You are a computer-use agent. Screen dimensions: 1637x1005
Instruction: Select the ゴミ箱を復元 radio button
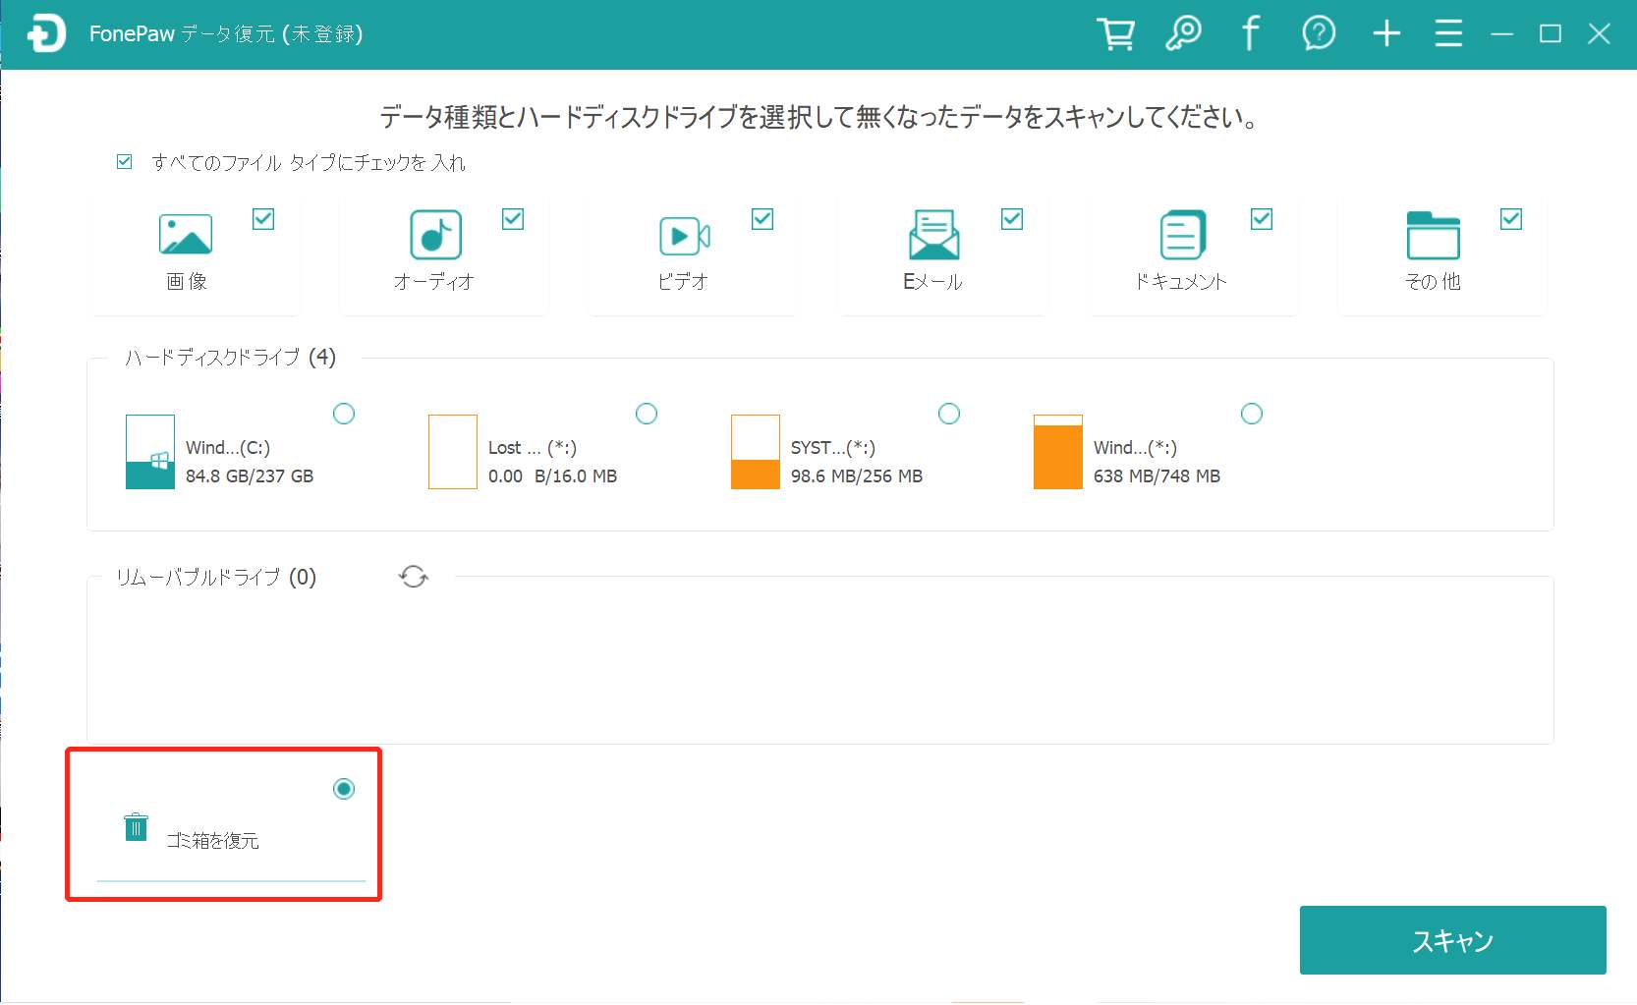pyautogui.click(x=344, y=789)
